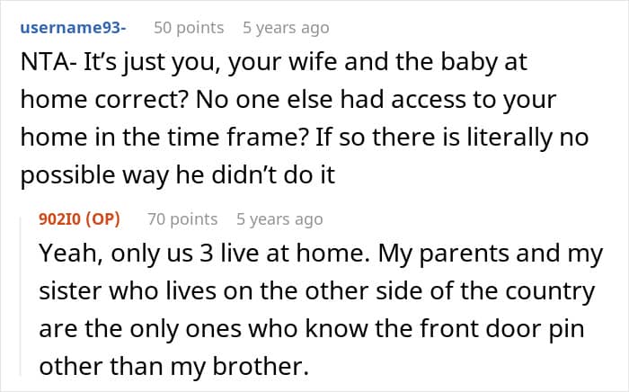Click the reply's '5 years ago' timestamp
This screenshot has height=392, width=629.
pyautogui.click(x=279, y=218)
